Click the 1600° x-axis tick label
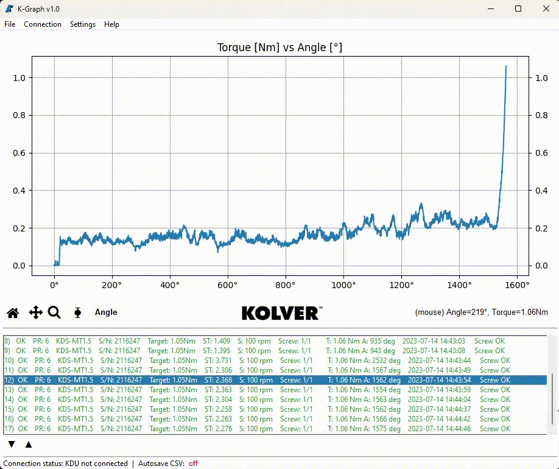Screen dimensions: 559x469 pos(517,285)
